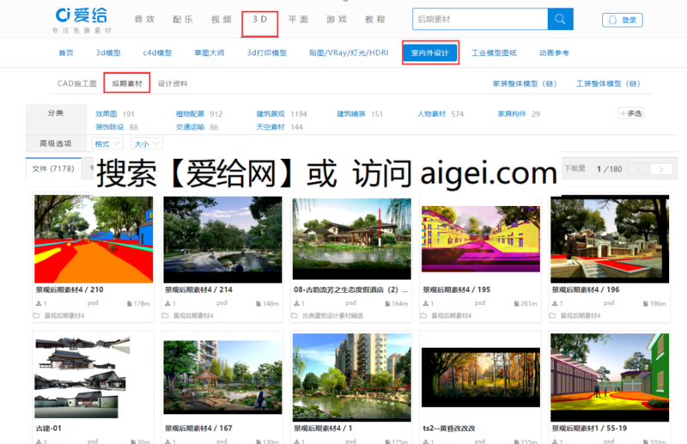Open the 视频 top menu

tap(222, 19)
